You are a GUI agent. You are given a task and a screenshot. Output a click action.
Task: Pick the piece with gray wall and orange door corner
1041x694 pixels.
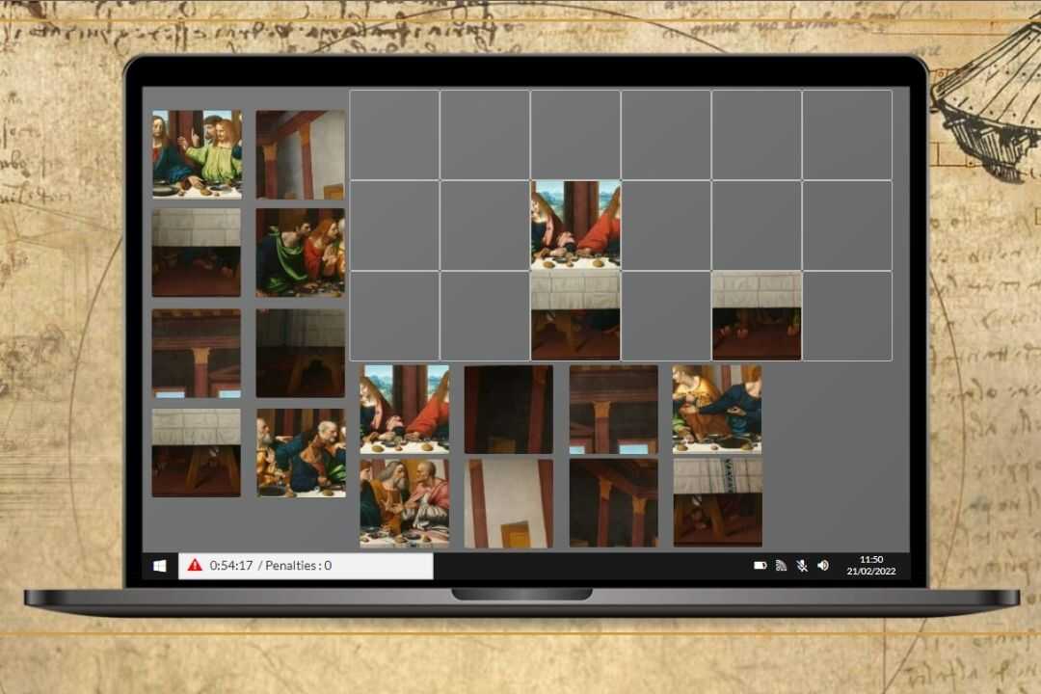(301, 154)
